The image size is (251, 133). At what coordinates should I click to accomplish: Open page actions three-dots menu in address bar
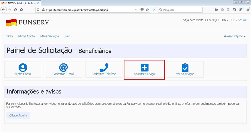click(x=137, y=10)
